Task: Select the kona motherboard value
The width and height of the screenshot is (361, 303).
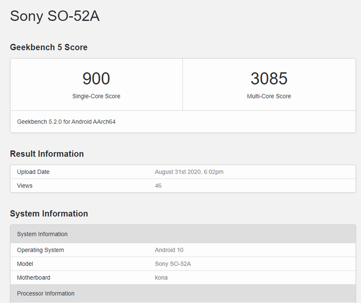Action: tap(161, 277)
